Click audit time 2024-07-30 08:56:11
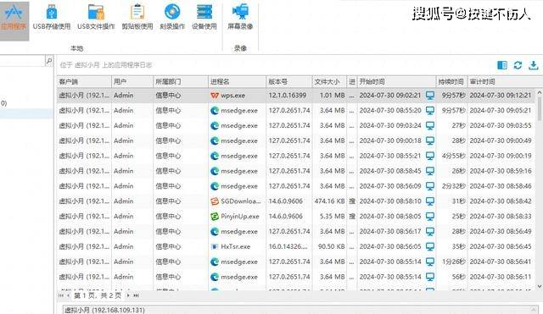The height and width of the screenshot is (314, 543). (x=501, y=277)
